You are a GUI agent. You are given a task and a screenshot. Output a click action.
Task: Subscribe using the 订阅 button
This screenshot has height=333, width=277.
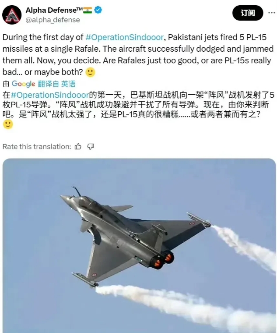point(248,13)
